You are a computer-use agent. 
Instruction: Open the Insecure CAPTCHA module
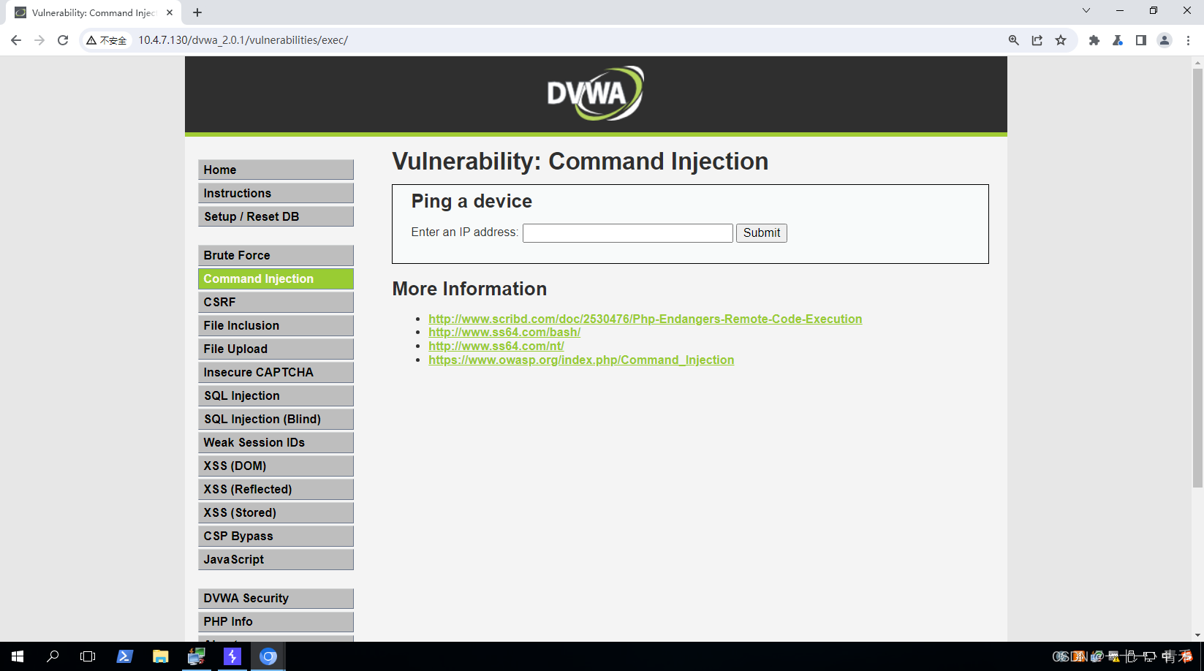(276, 372)
